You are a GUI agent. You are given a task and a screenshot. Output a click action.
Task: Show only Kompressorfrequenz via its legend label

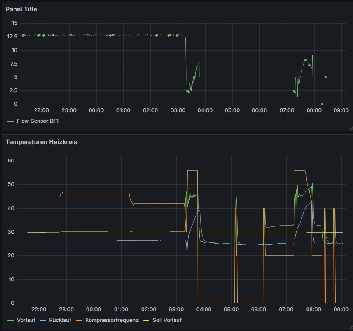[x=112, y=320]
